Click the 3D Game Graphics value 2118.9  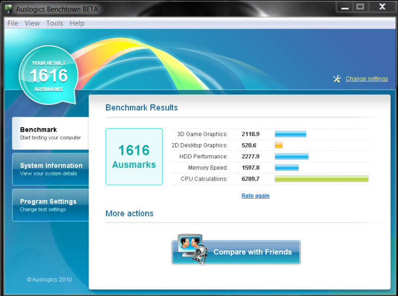click(x=250, y=134)
